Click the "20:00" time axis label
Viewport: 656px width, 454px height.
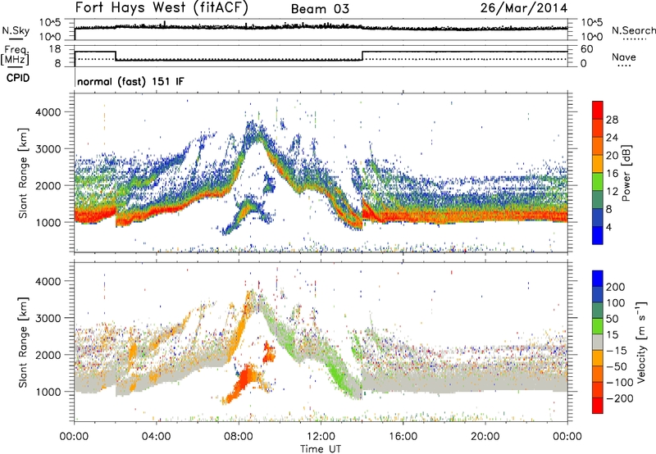pyautogui.click(x=485, y=437)
